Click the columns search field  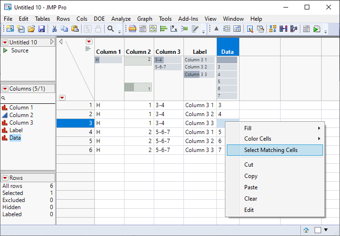[x=28, y=98]
